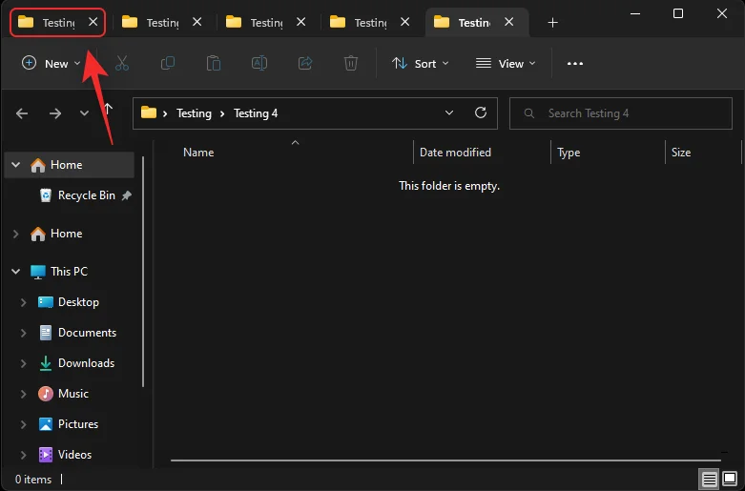This screenshot has width=745, height=491.
Task: Click the Rename icon in toolbar
Action: tap(259, 63)
